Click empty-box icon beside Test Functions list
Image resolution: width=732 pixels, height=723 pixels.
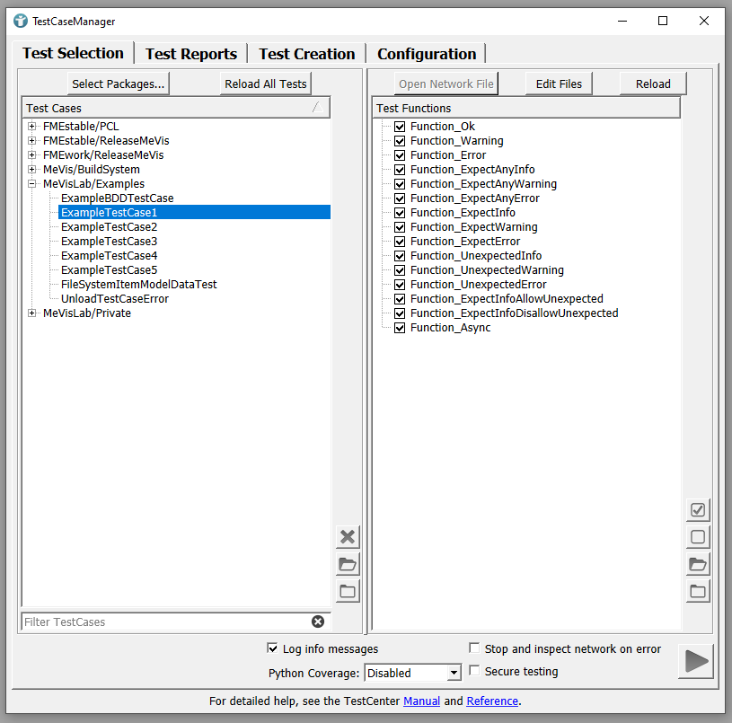pos(698,537)
